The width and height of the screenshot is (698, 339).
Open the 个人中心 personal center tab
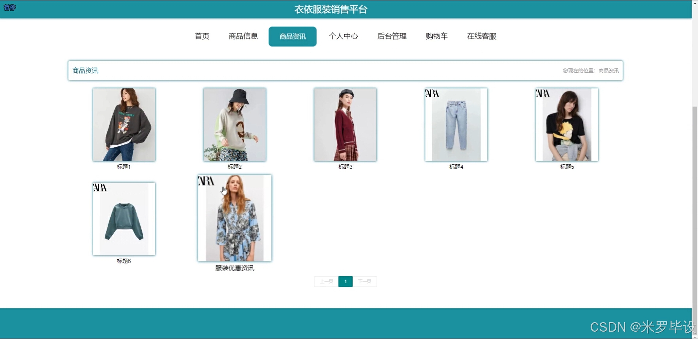point(343,36)
